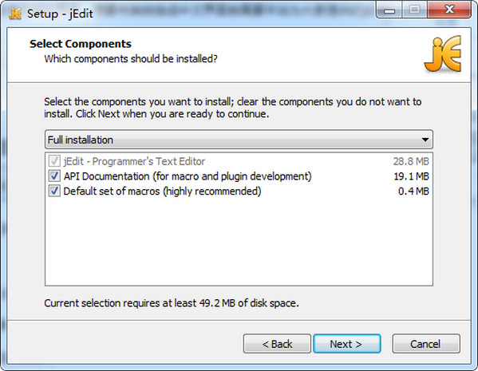
Task: Click the empty area of the components list
Action: pos(239,243)
